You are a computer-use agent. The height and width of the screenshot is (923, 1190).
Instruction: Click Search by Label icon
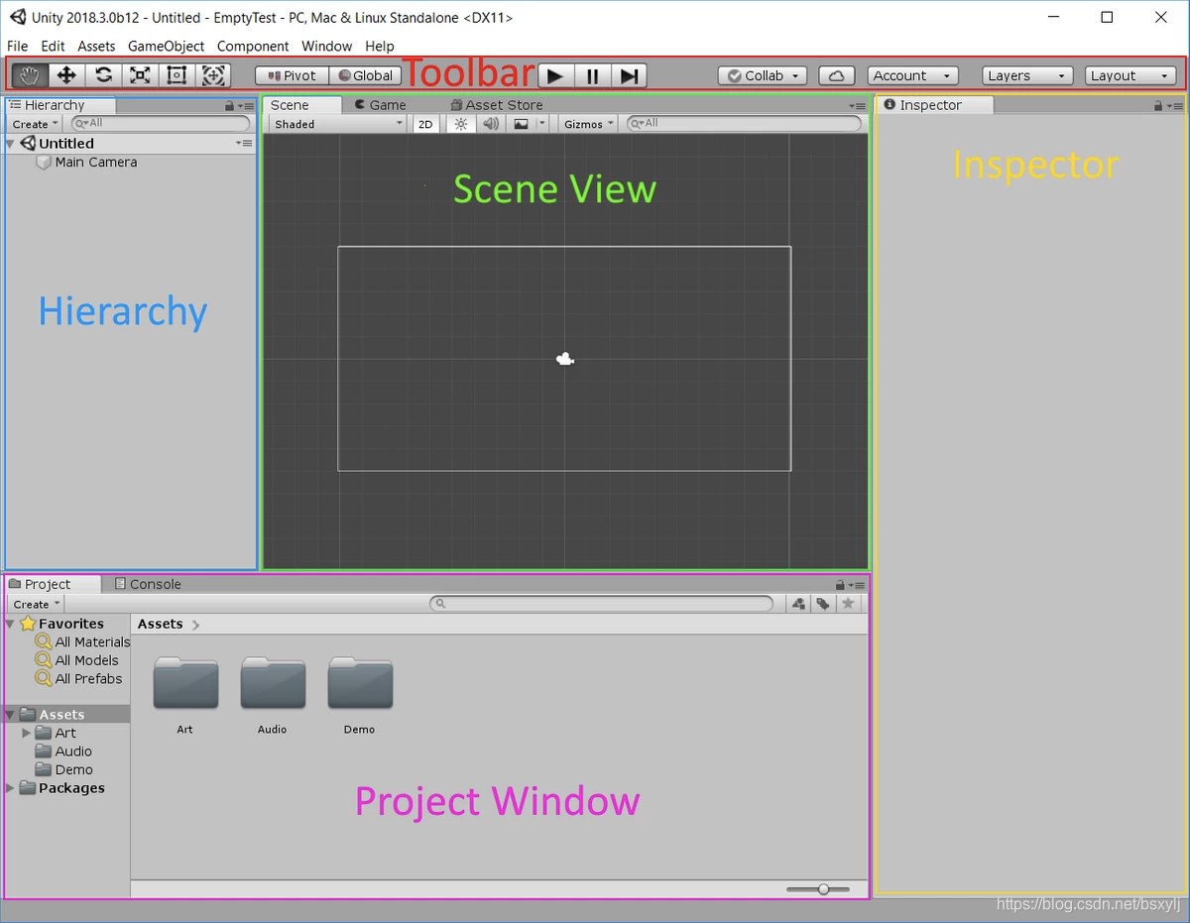(823, 603)
